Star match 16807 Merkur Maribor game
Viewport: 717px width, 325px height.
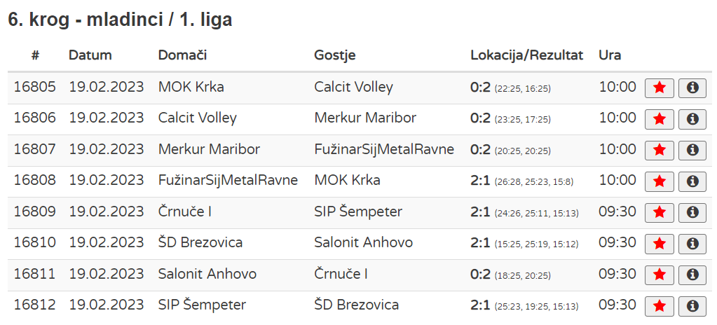click(x=659, y=150)
